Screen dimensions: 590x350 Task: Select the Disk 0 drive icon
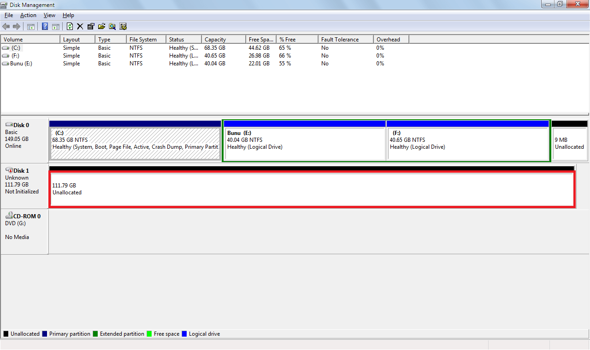point(9,125)
